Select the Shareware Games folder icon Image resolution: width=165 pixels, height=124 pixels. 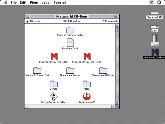(70, 70)
